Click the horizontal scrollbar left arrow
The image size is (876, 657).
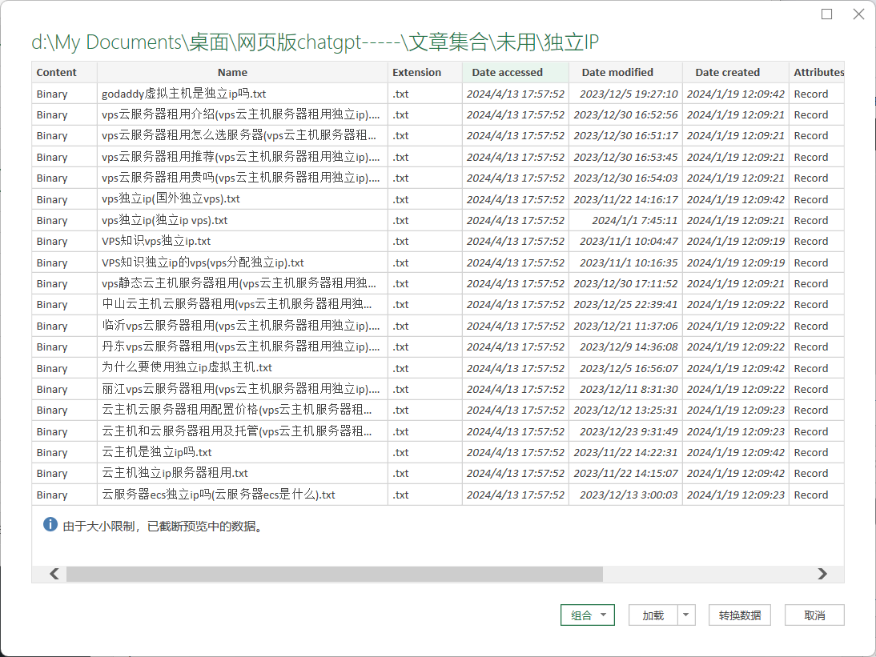[54, 574]
